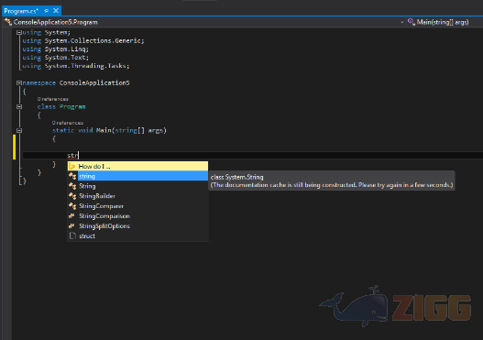Switch to the Program.cs tab
The image size is (483, 340).
pos(21,11)
